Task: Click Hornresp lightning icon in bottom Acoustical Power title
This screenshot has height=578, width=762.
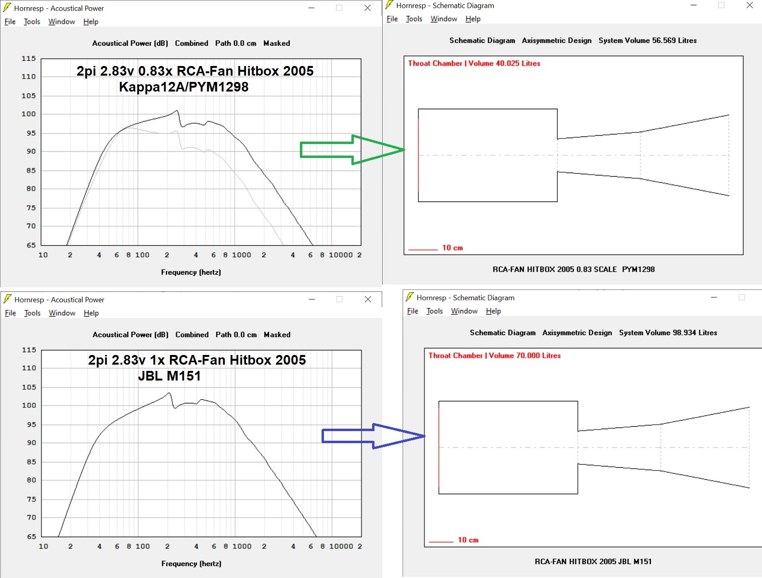Action: point(7,299)
